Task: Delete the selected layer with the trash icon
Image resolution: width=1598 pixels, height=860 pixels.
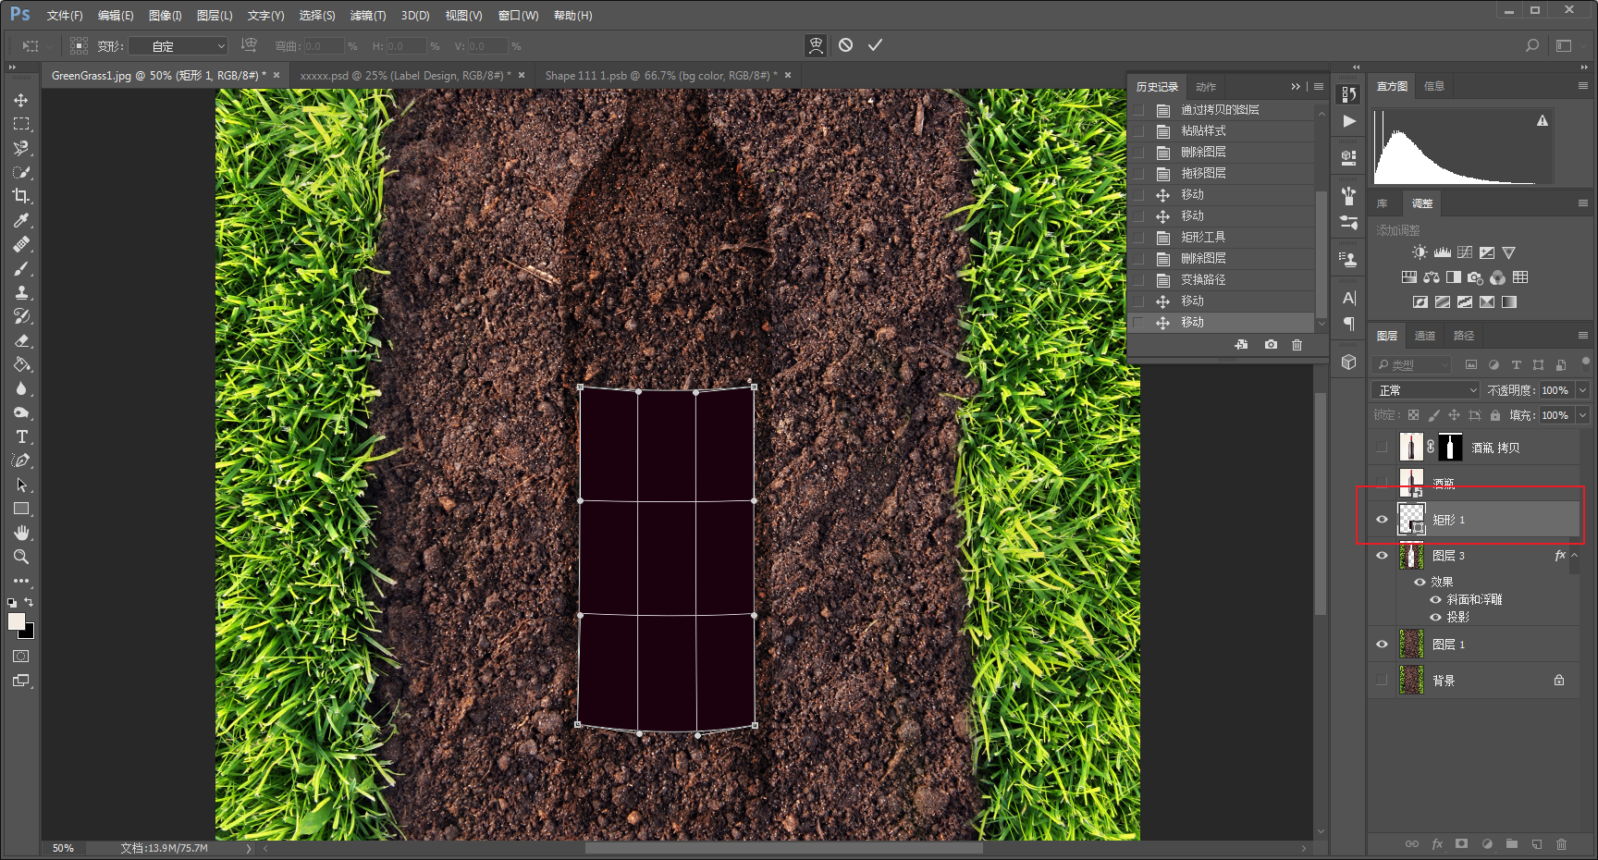Action: pos(1562,843)
